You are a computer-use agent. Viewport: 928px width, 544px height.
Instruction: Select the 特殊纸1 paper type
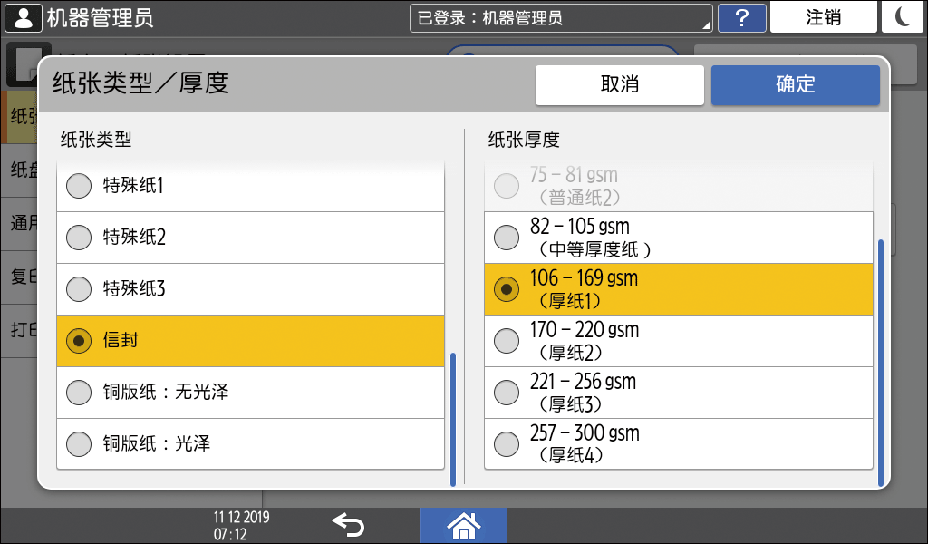click(x=250, y=186)
